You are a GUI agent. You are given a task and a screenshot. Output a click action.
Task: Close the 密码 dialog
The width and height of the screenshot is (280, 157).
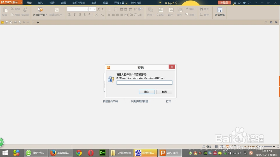coord(172,67)
